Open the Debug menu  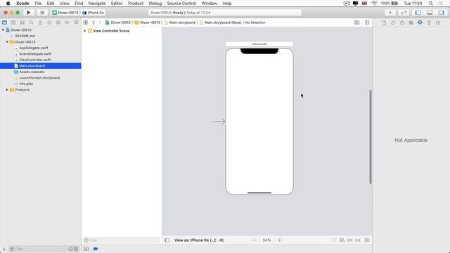point(155,4)
